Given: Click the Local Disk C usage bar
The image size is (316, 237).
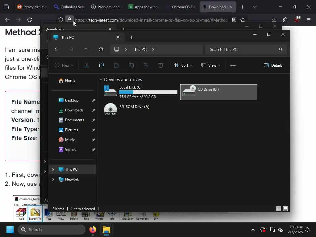Looking at the screenshot, I should pos(148,92).
